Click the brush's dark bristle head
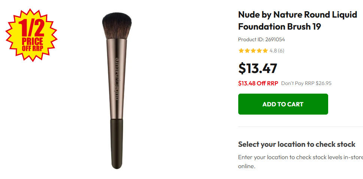The width and height of the screenshot is (363, 179). (x=117, y=26)
